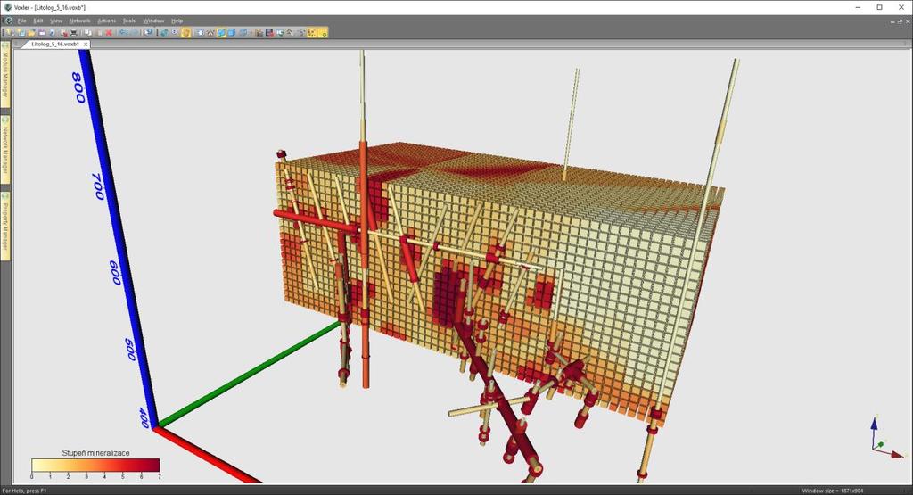This screenshot has width=913, height=495.
Task: Click the Voxler application icon in menu bar
Action: click(x=8, y=21)
